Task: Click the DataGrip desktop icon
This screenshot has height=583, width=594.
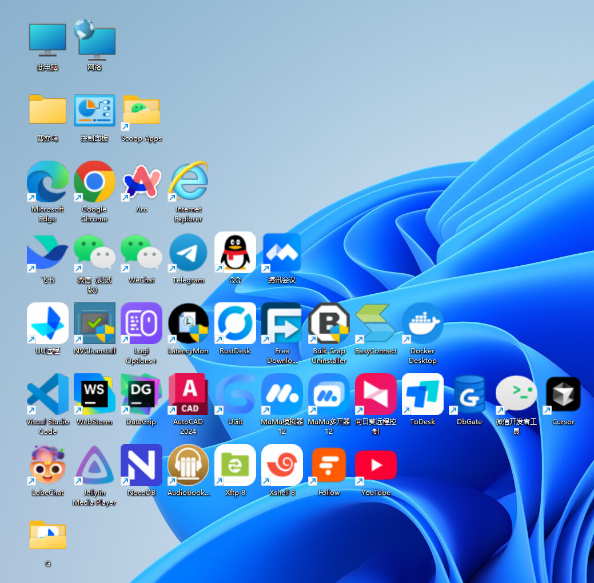Action: click(x=141, y=394)
